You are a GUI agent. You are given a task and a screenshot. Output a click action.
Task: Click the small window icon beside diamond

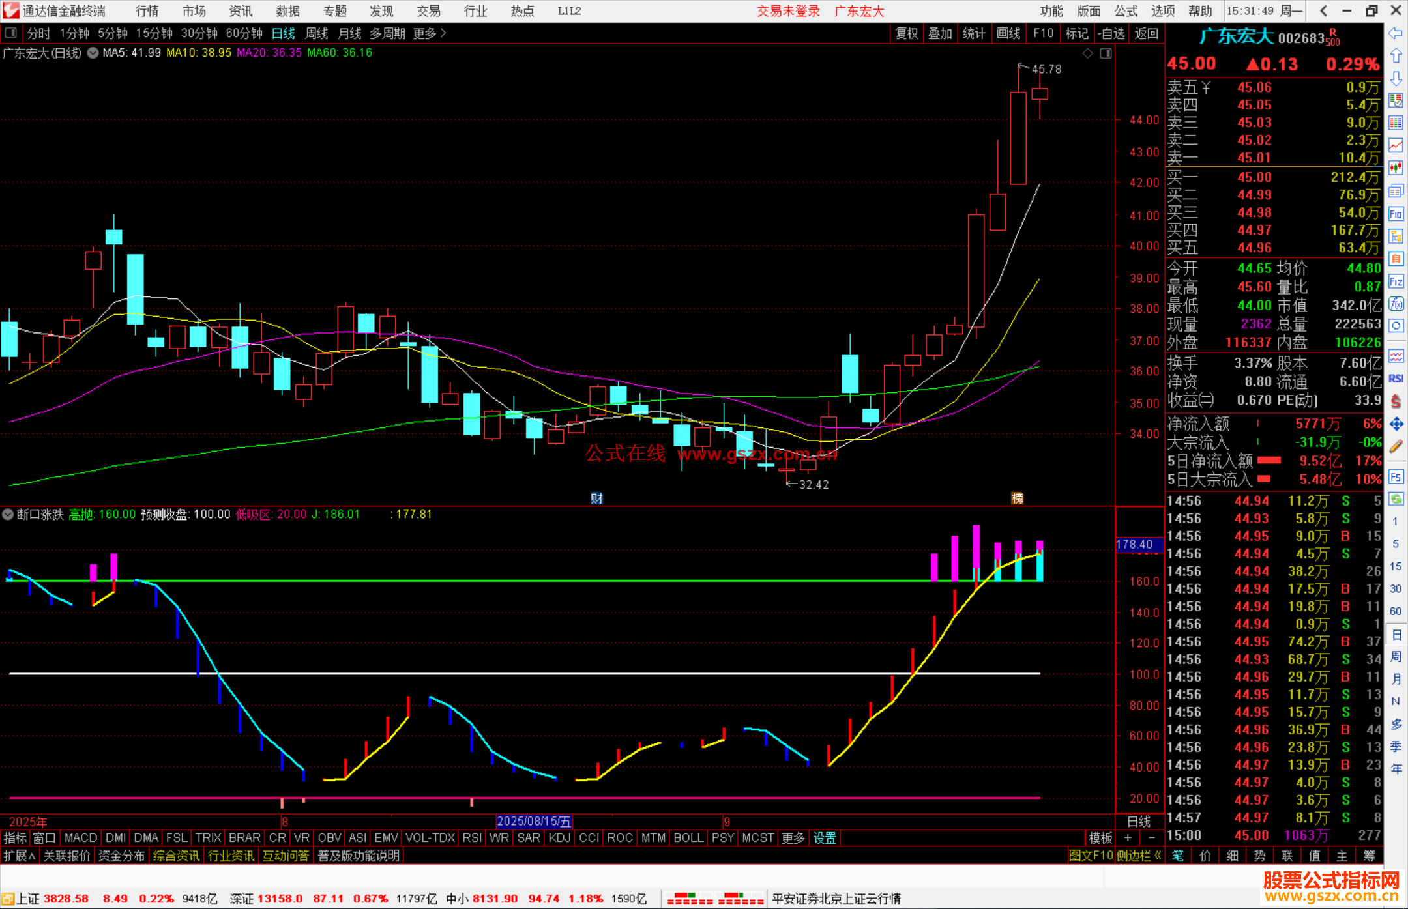[x=1106, y=53]
